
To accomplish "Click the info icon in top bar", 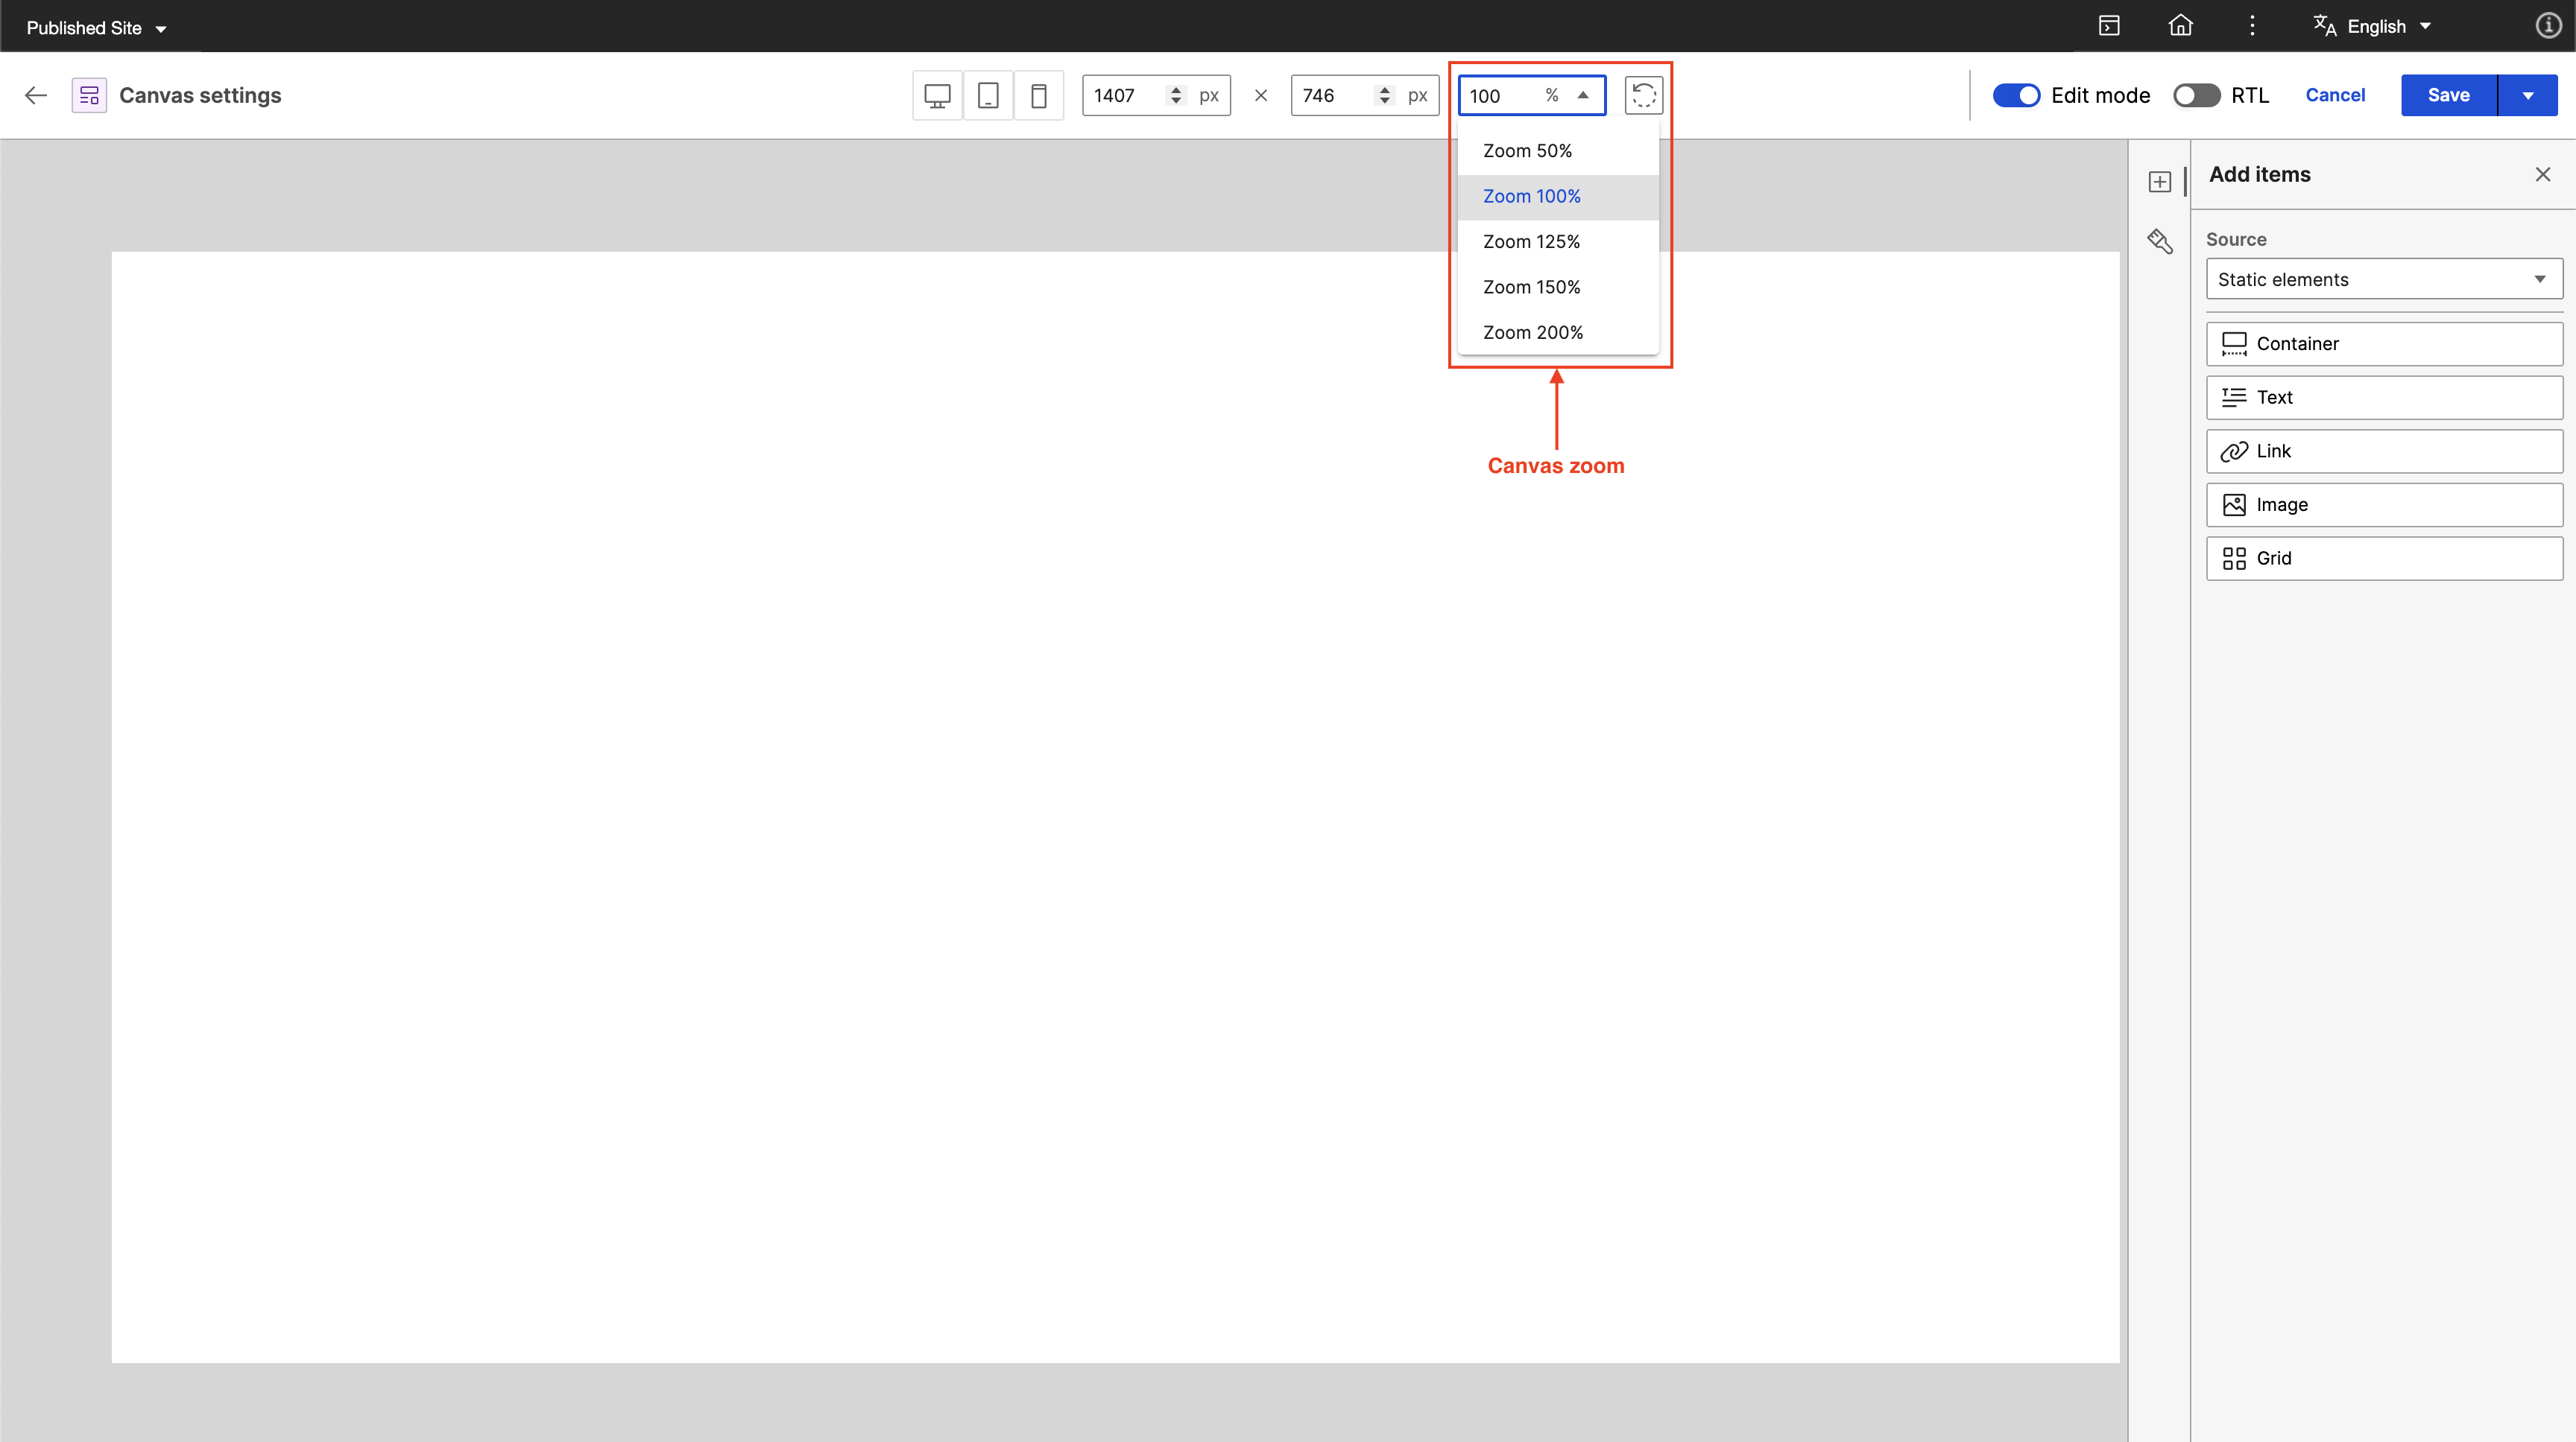I will pyautogui.click(x=2548, y=26).
